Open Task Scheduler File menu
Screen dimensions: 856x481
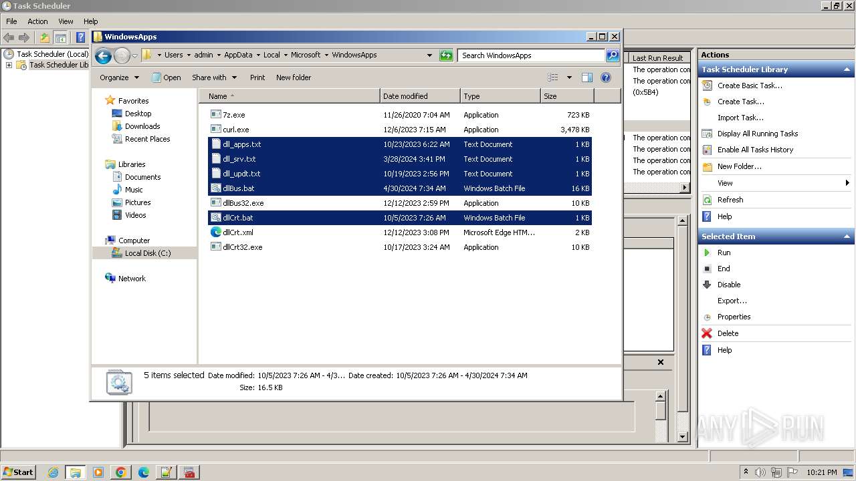click(11, 21)
